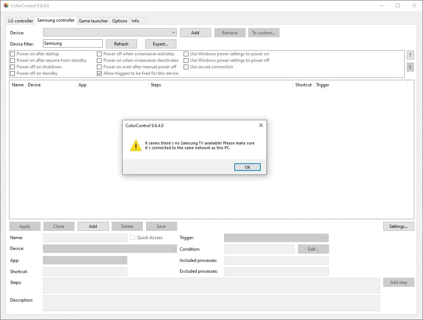Click the Save preset button
423x320 pixels.
click(161, 226)
